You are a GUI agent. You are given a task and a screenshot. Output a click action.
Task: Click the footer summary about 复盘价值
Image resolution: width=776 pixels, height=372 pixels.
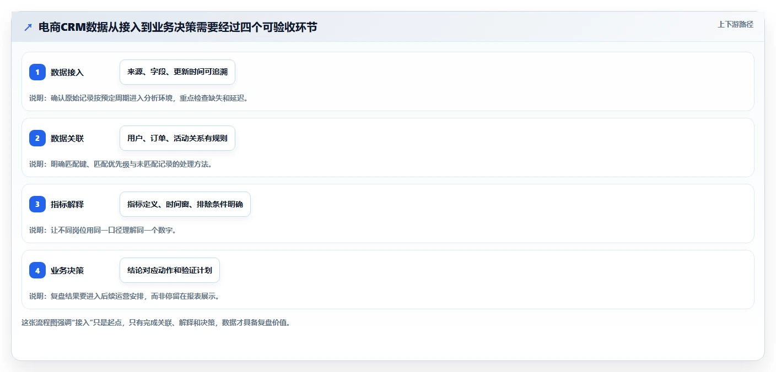pyautogui.click(x=156, y=322)
